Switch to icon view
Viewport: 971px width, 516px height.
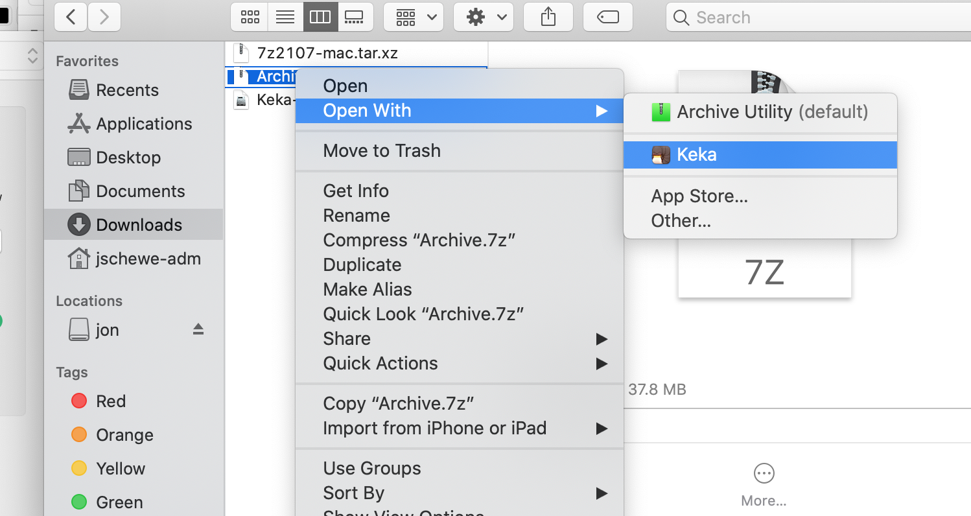[250, 17]
